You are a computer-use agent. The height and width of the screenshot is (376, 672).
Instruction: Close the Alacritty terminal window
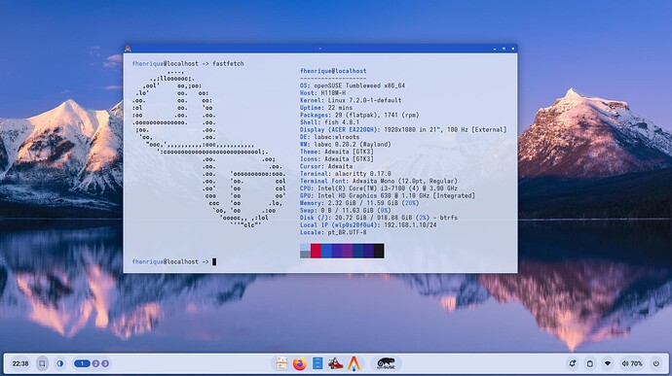[512, 49]
